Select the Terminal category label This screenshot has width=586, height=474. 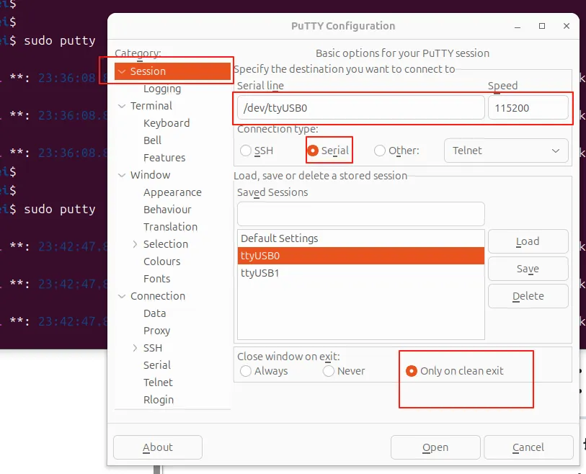151,106
